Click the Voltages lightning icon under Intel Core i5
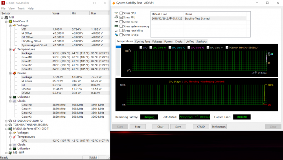Image resolution: width=283 pixels, height=160 pixels. point(15,25)
